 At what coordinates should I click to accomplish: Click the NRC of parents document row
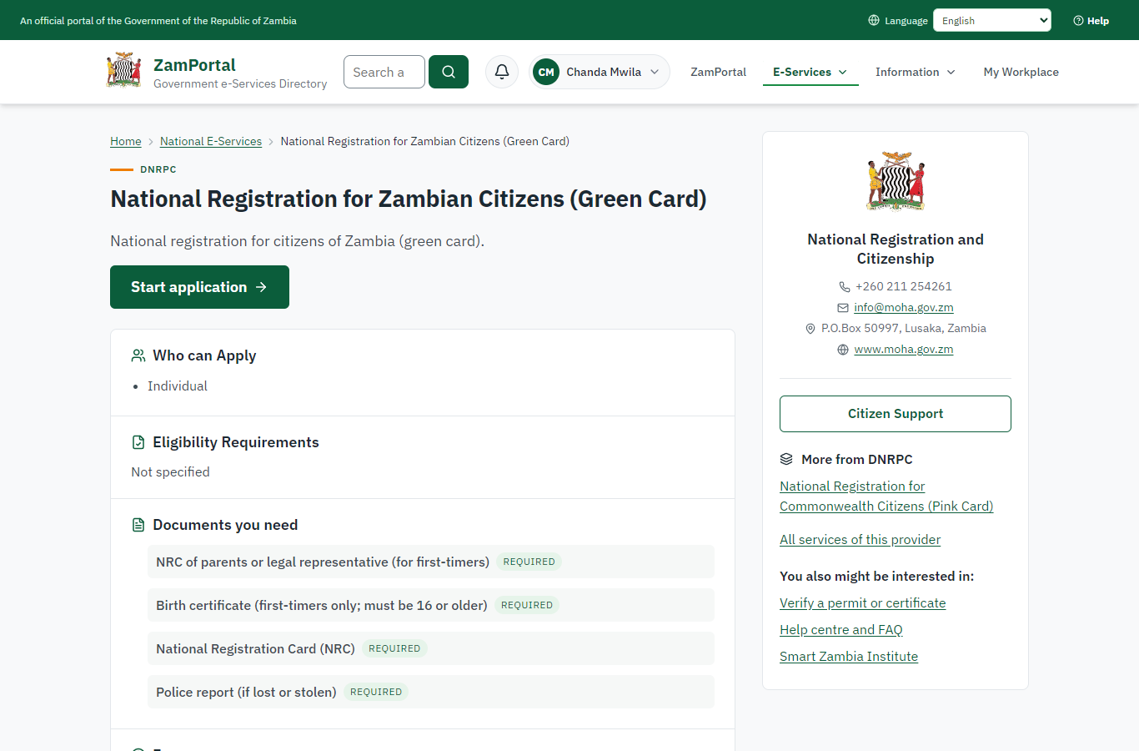point(431,562)
